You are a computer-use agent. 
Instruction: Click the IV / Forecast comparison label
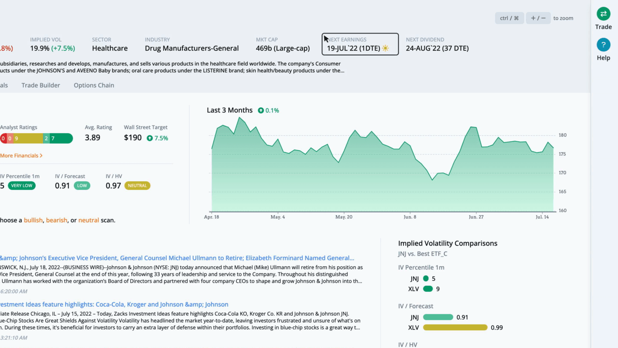point(415,306)
